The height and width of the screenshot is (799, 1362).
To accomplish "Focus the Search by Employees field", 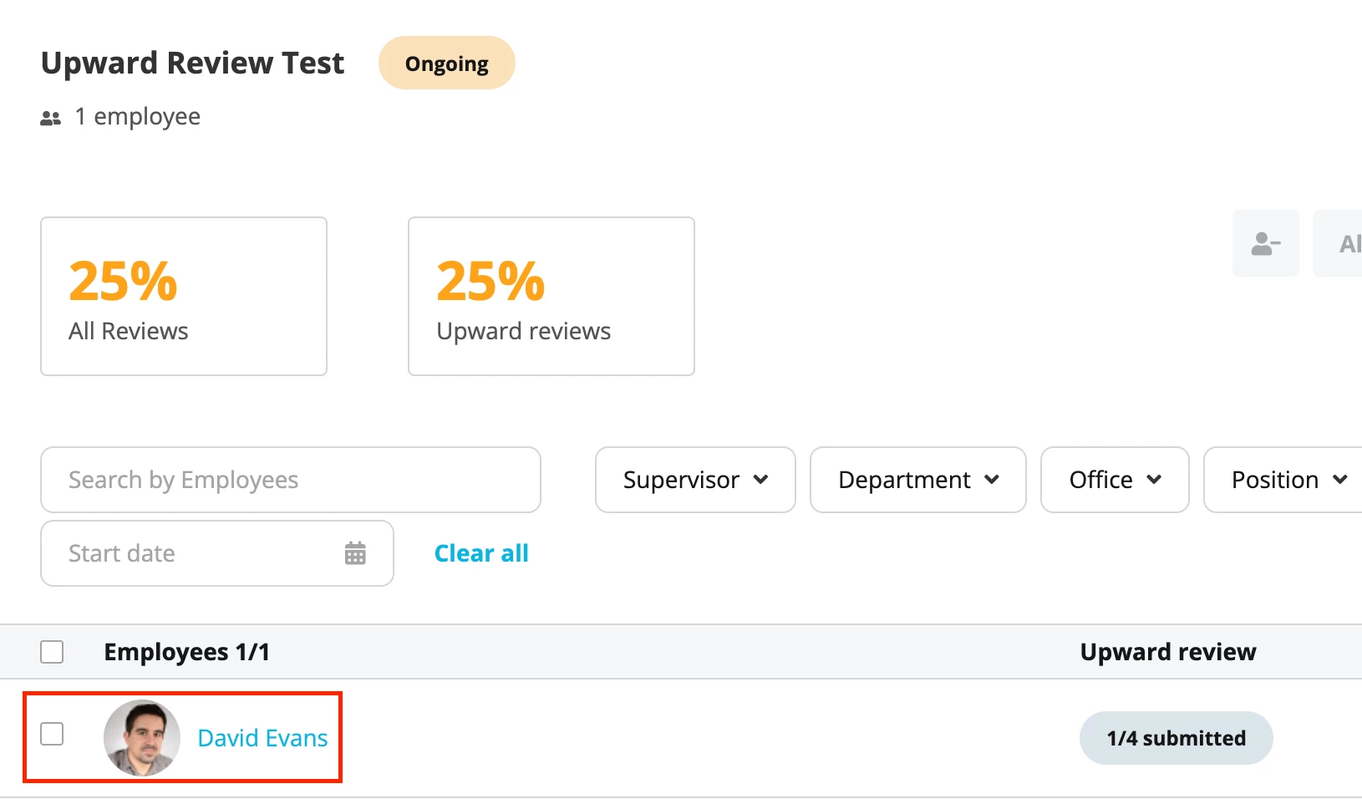I will pos(291,480).
